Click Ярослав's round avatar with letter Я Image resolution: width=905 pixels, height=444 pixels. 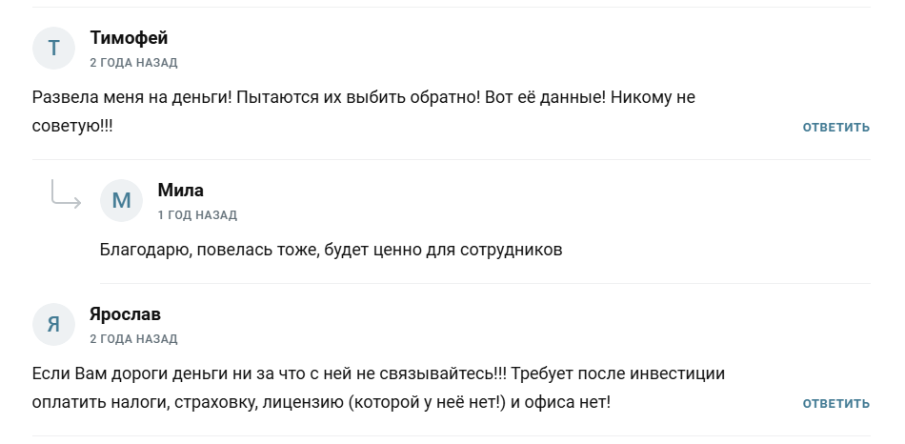[53, 324]
